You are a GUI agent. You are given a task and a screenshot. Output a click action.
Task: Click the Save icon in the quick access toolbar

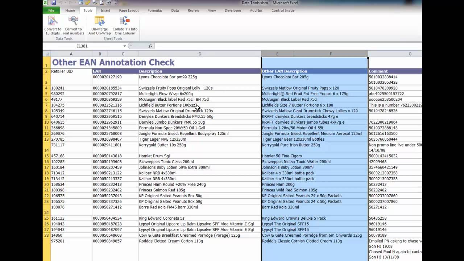(54, 3)
